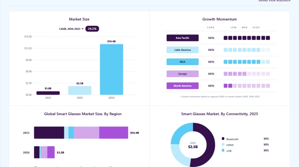Click the 2021 market size bar

(48, 93)
